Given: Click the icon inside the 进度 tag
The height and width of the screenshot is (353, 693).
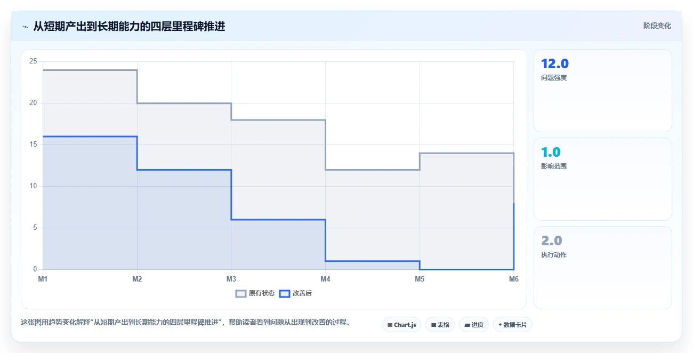Looking at the screenshot, I should point(467,325).
